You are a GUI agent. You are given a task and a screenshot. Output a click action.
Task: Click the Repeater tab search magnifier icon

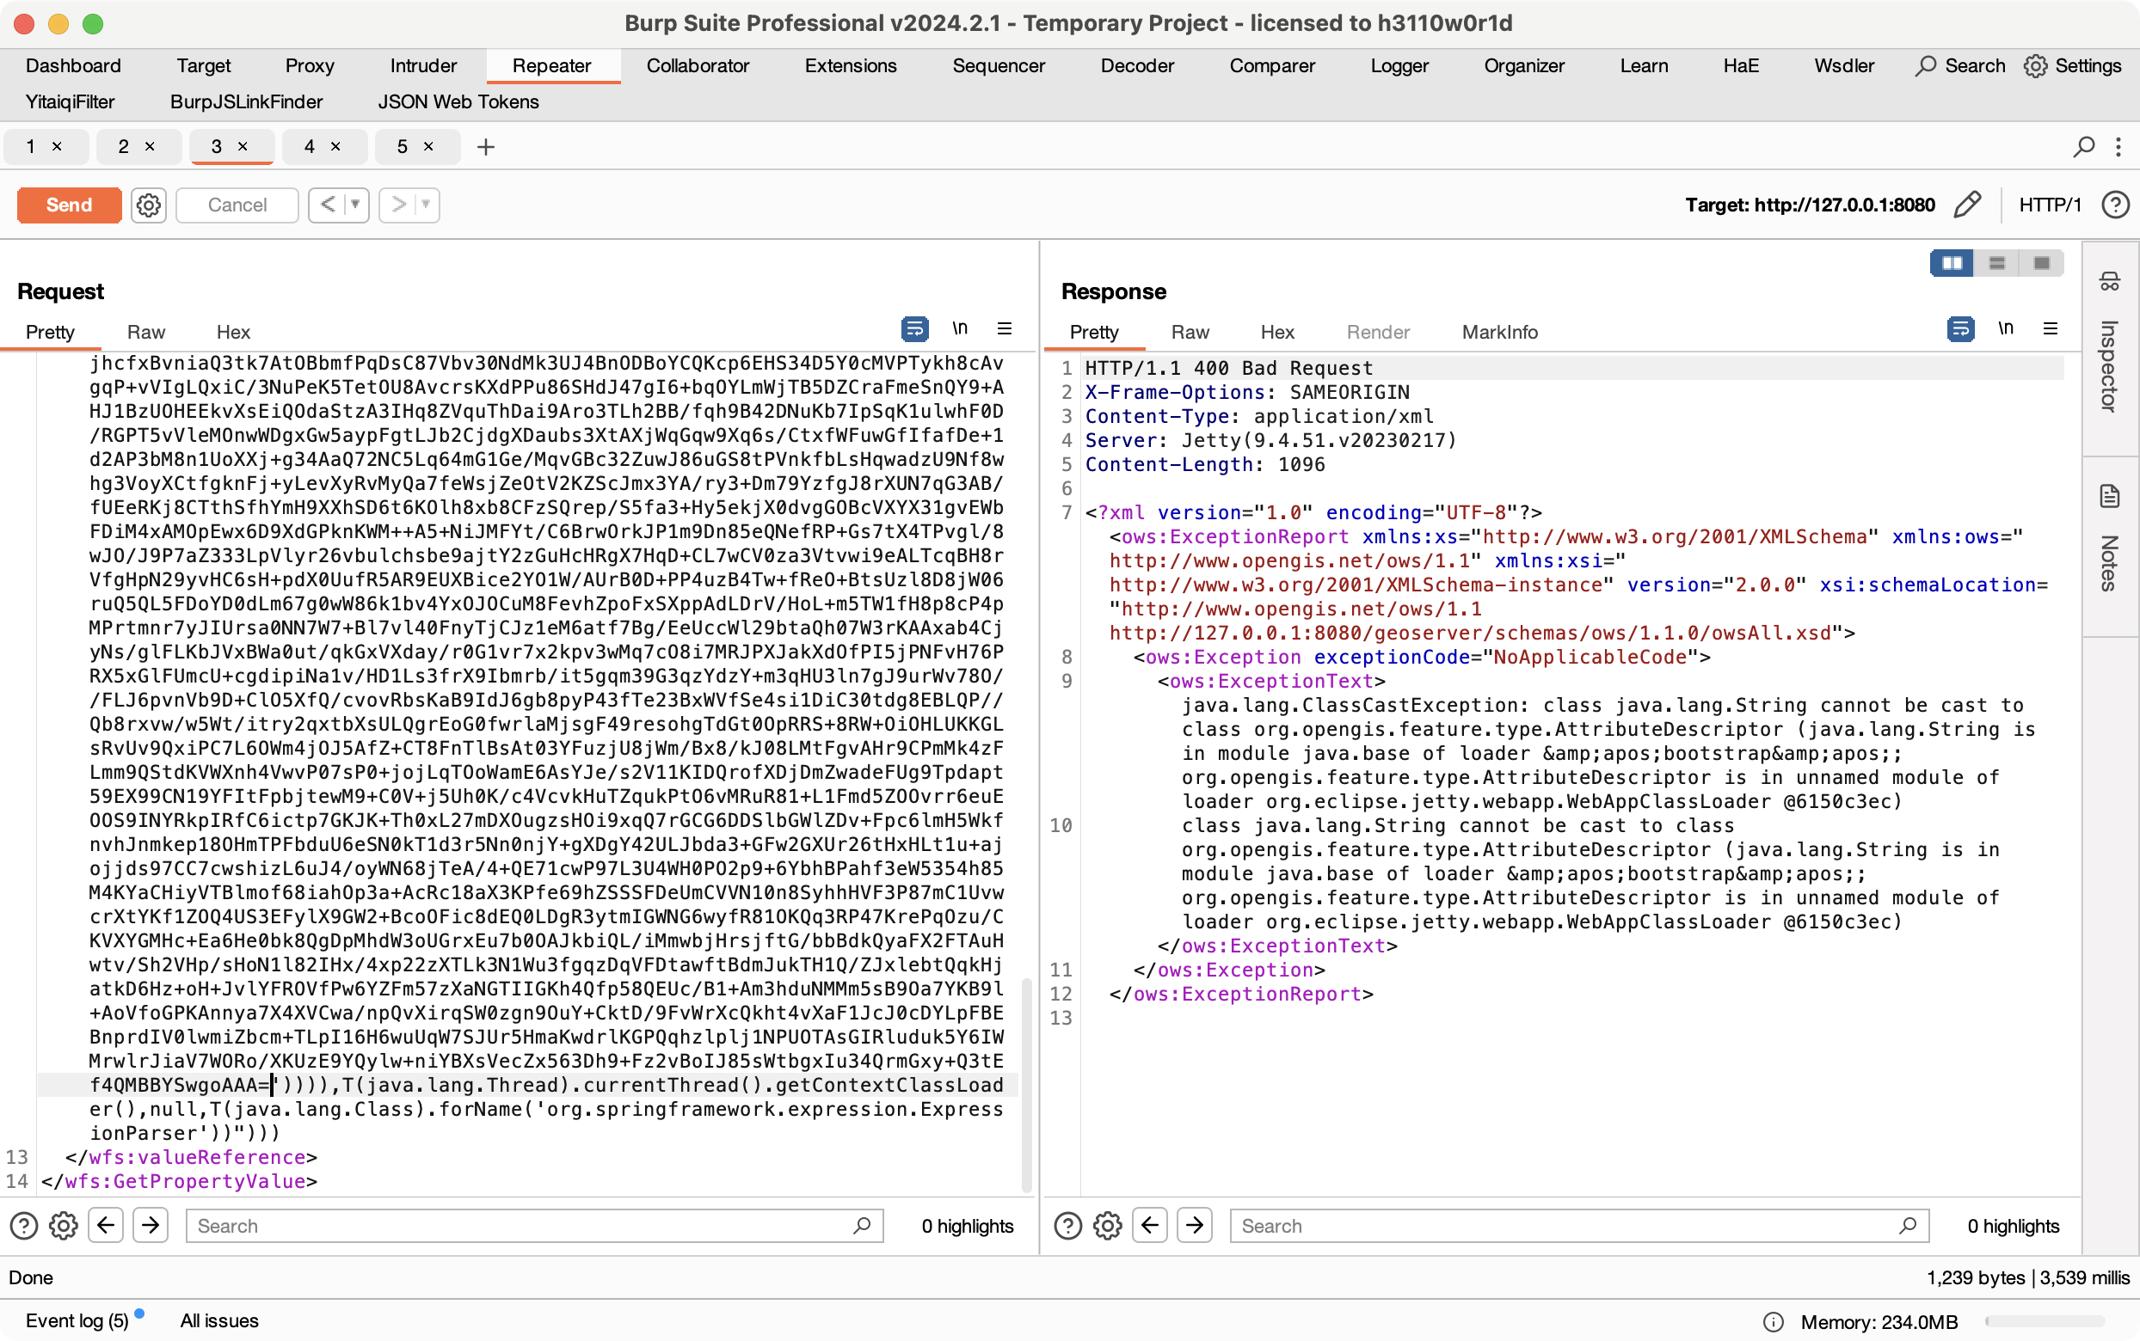click(x=2083, y=146)
